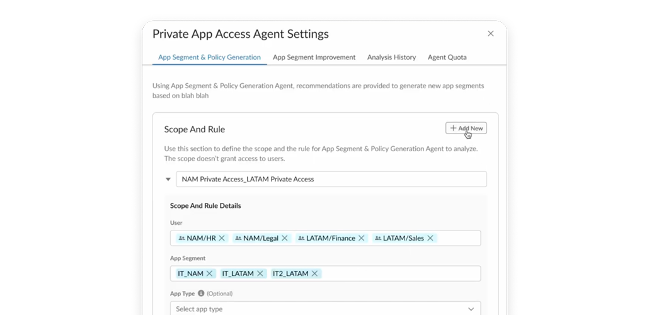The width and height of the screenshot is (649, 315).
Task: Open the Analysis History tab
Action: (391, 57)
